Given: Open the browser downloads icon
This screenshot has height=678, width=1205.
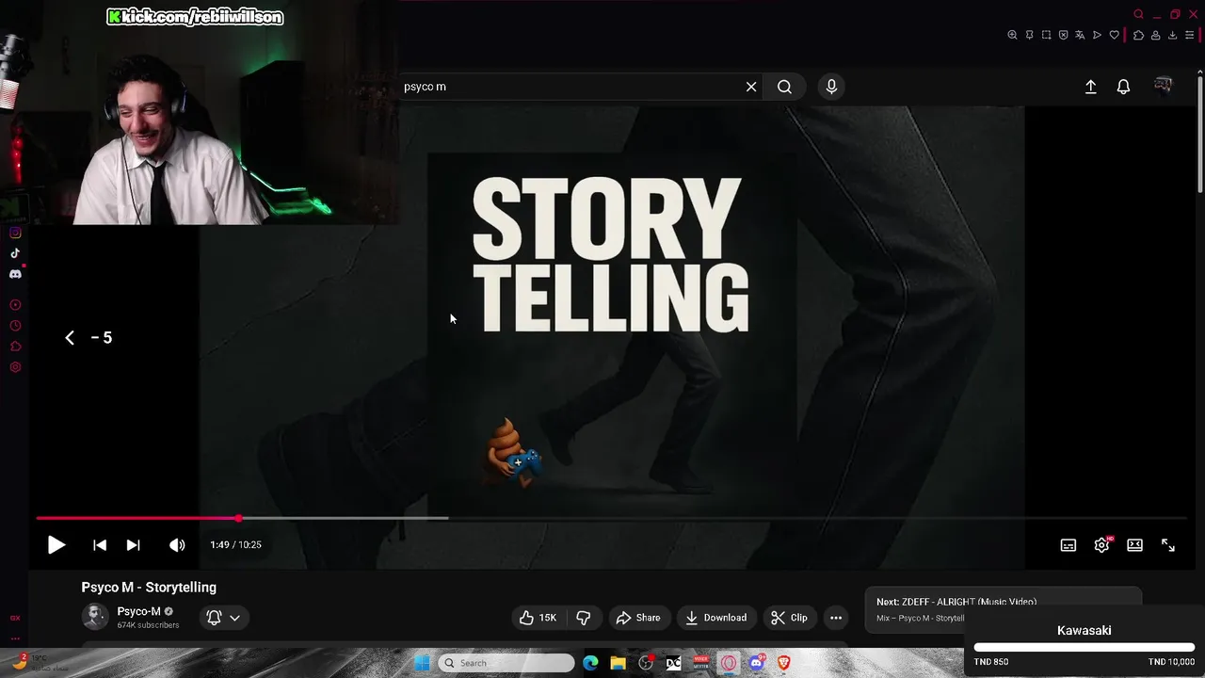Looking at the screenshot, I should click(1172, 35).
